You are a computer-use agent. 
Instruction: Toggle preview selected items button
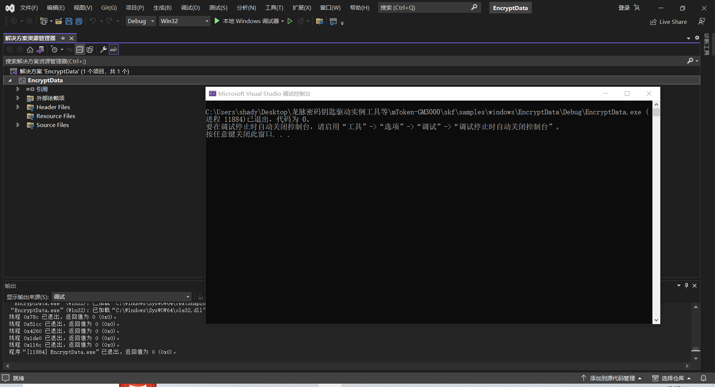tap(114, 50)
